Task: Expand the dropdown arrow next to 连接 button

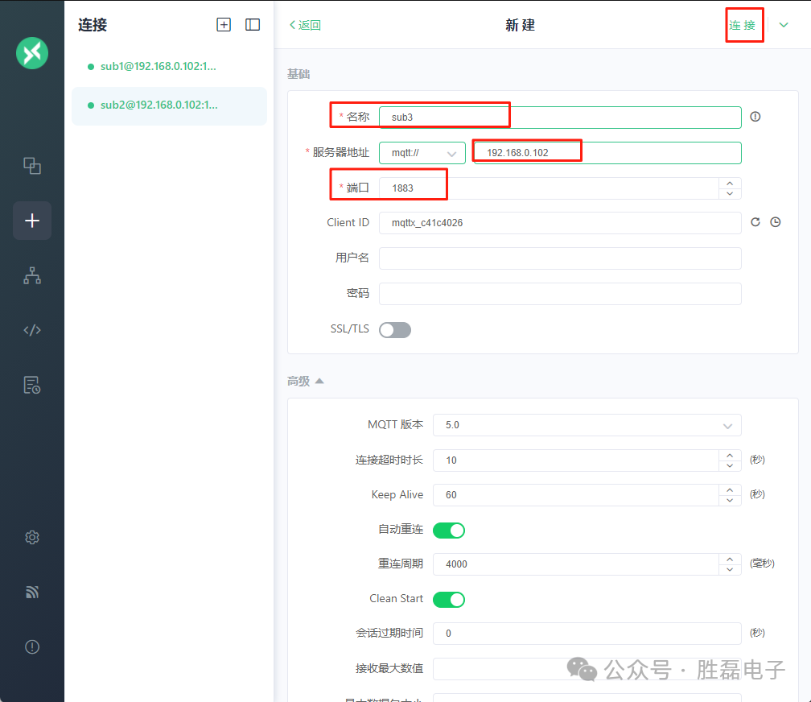Action: point(784,25)
